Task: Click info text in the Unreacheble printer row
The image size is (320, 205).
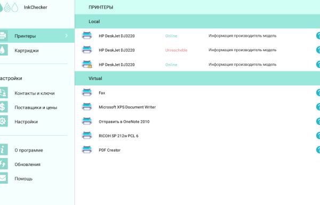Action: [x=243, y=50]
